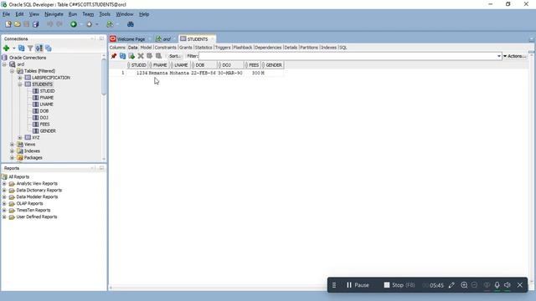Click the funnel Apply Filter icon
This screenshot has width=536, height=301.
pos(30,48)
